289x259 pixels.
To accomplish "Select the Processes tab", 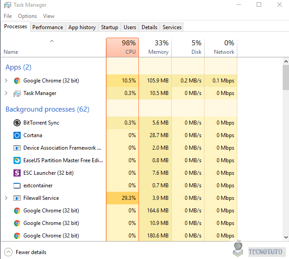I will (15, 26).
